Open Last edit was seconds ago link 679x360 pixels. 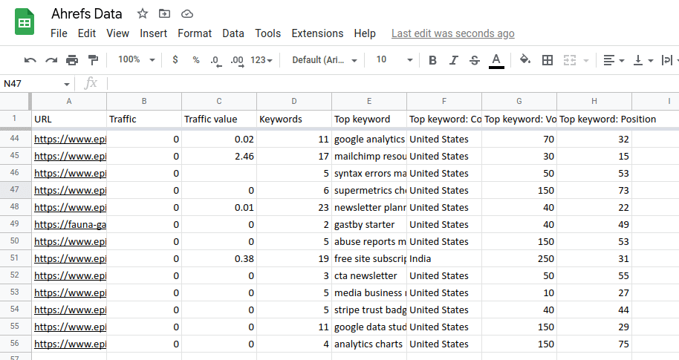click(x=453, y=33)
